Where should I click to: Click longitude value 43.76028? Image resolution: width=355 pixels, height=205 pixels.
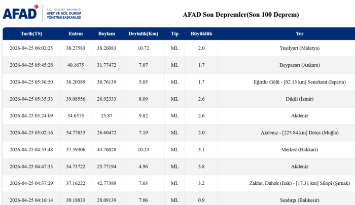click(x=106, y=150)
